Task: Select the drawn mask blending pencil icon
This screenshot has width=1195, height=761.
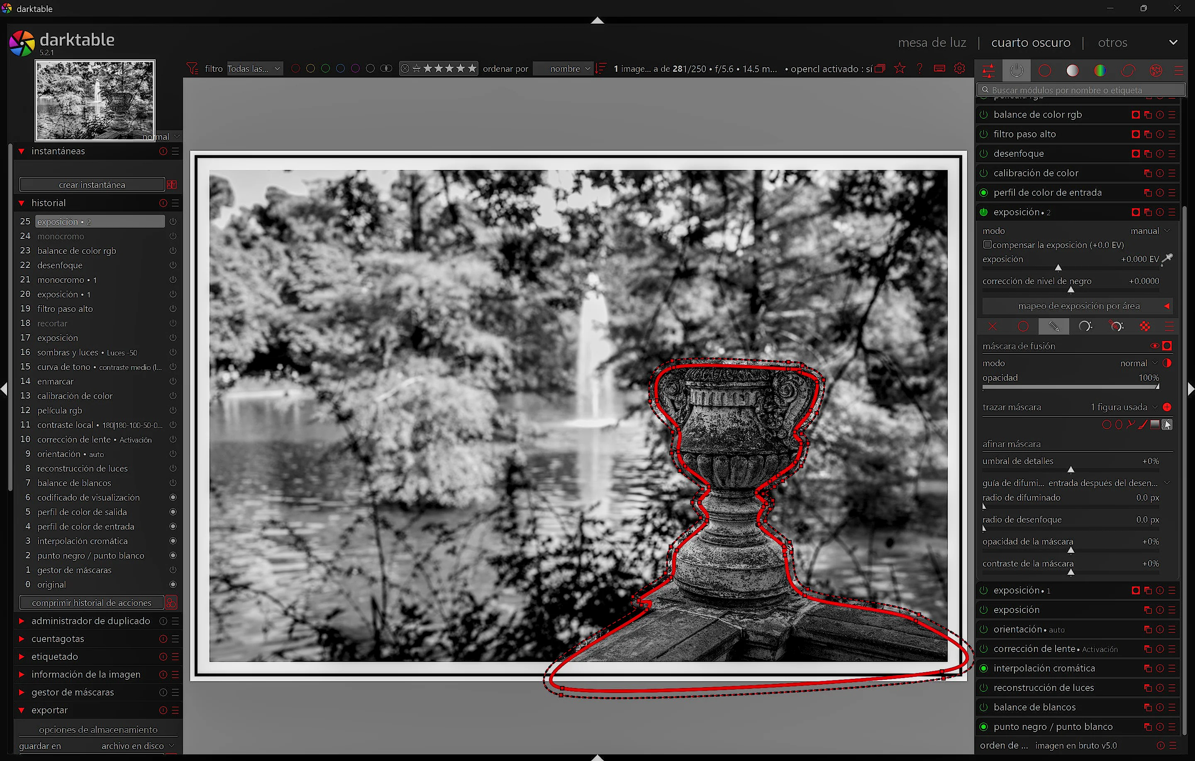Action: click(x=1053, y=326)
